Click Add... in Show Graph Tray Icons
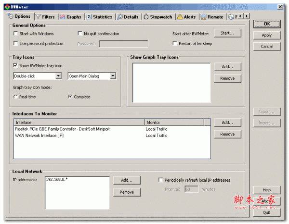The height and width of the screenshot is (224, 289). pos(227,67)
